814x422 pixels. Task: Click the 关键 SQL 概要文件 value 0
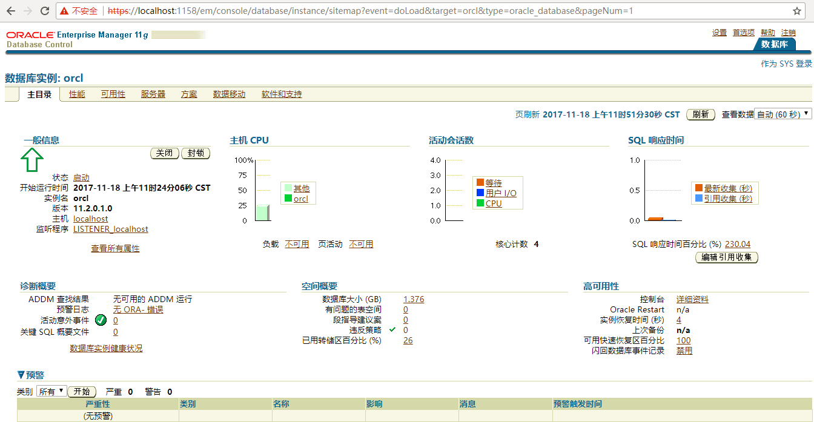[116, 332]
